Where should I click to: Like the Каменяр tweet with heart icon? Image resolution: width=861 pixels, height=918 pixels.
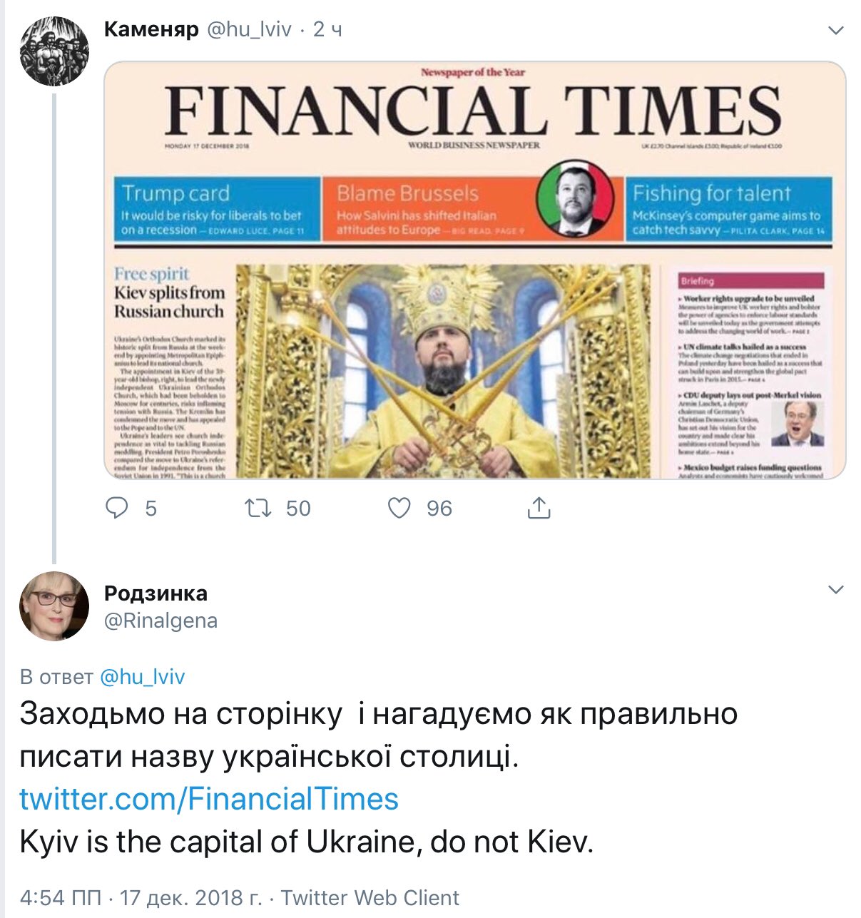point(399,508)
